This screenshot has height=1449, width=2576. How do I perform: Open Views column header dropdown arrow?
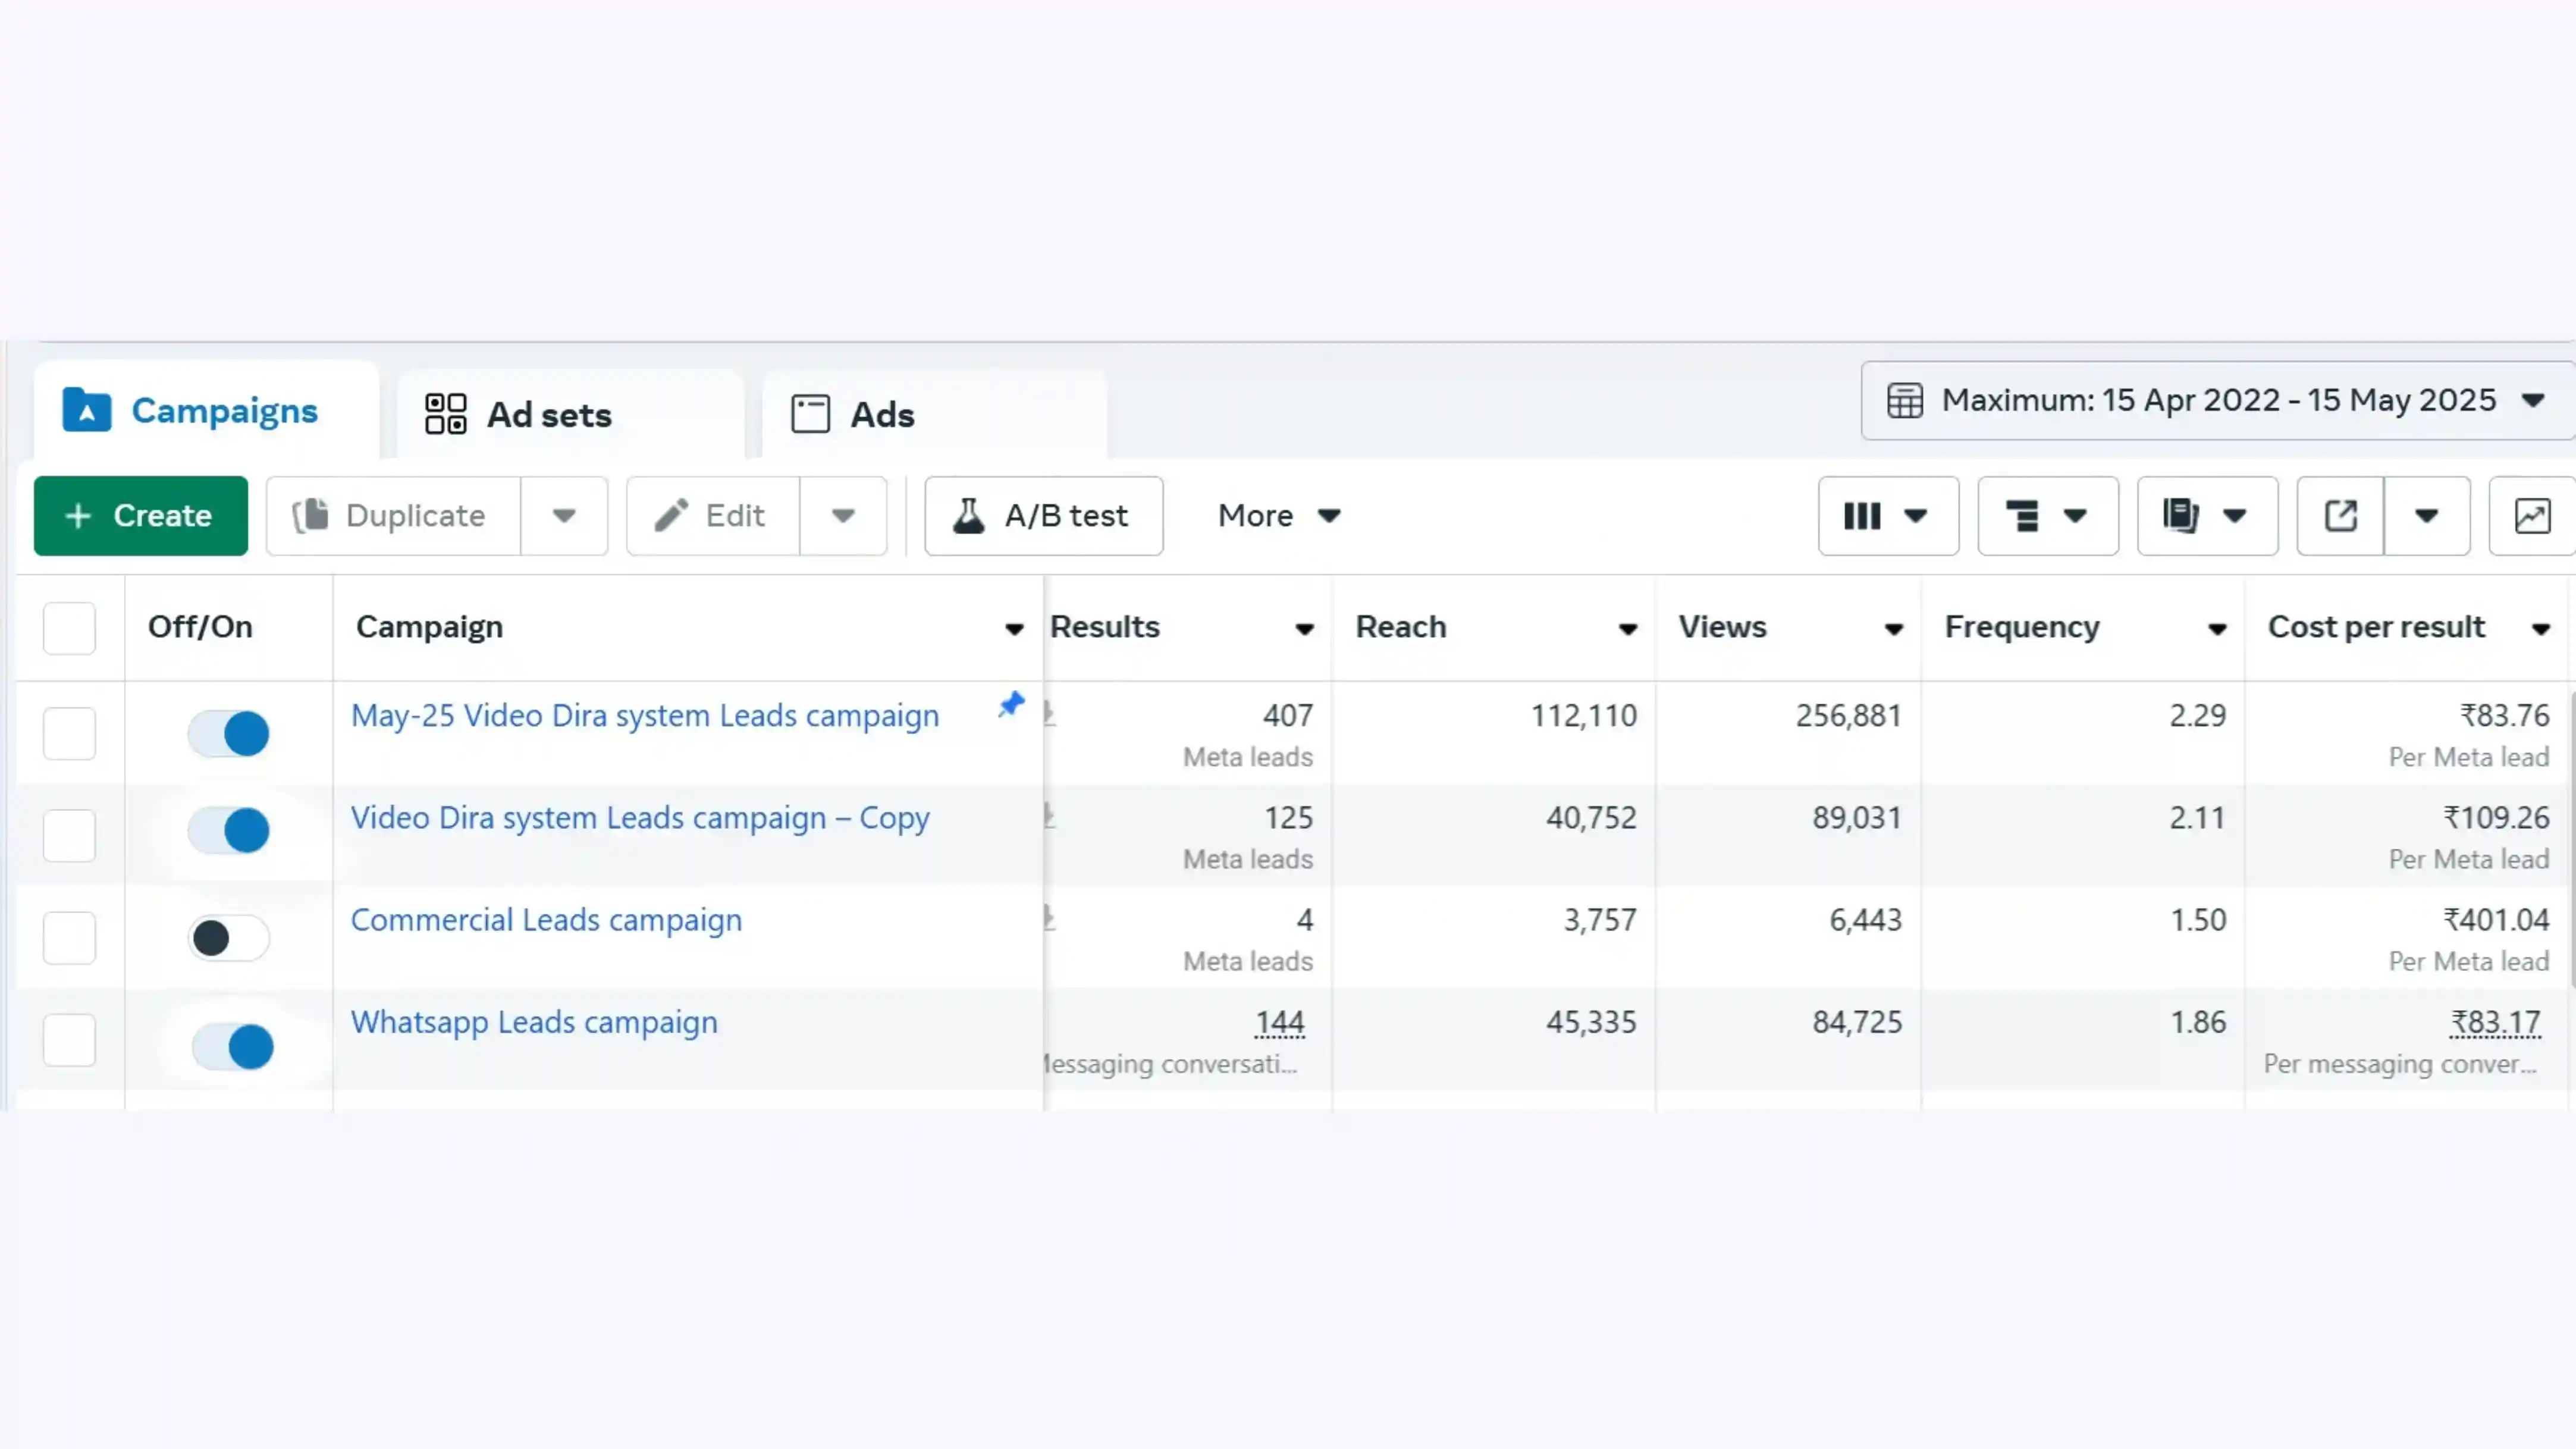(x=1893, y=629)
